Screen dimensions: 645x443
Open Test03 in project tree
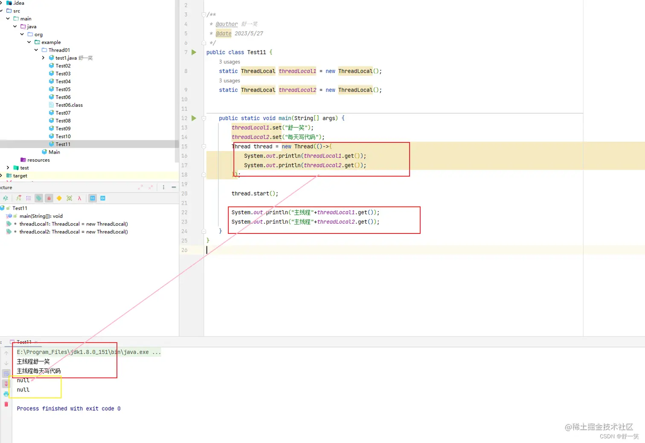click(63, 73)
